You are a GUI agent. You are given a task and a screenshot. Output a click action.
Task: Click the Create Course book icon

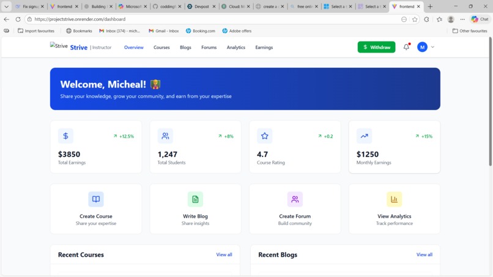[96, 199]
